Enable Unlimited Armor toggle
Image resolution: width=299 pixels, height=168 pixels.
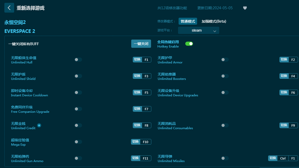coord(225,60)
